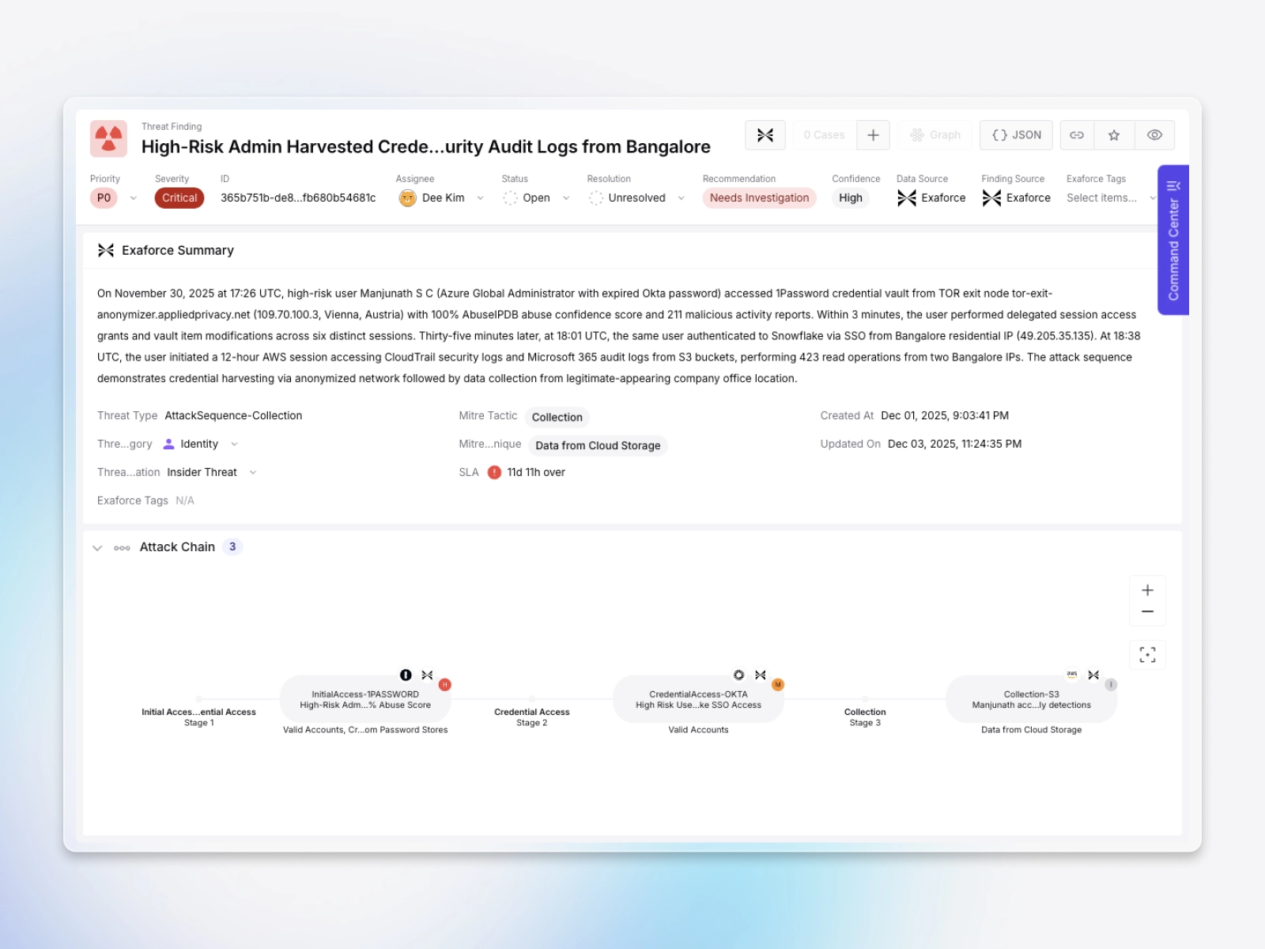This screenshot has width=1265, height=949.
Task: Toggle the eye icon to watch this finding
Action: click(x=1154, y=134)
